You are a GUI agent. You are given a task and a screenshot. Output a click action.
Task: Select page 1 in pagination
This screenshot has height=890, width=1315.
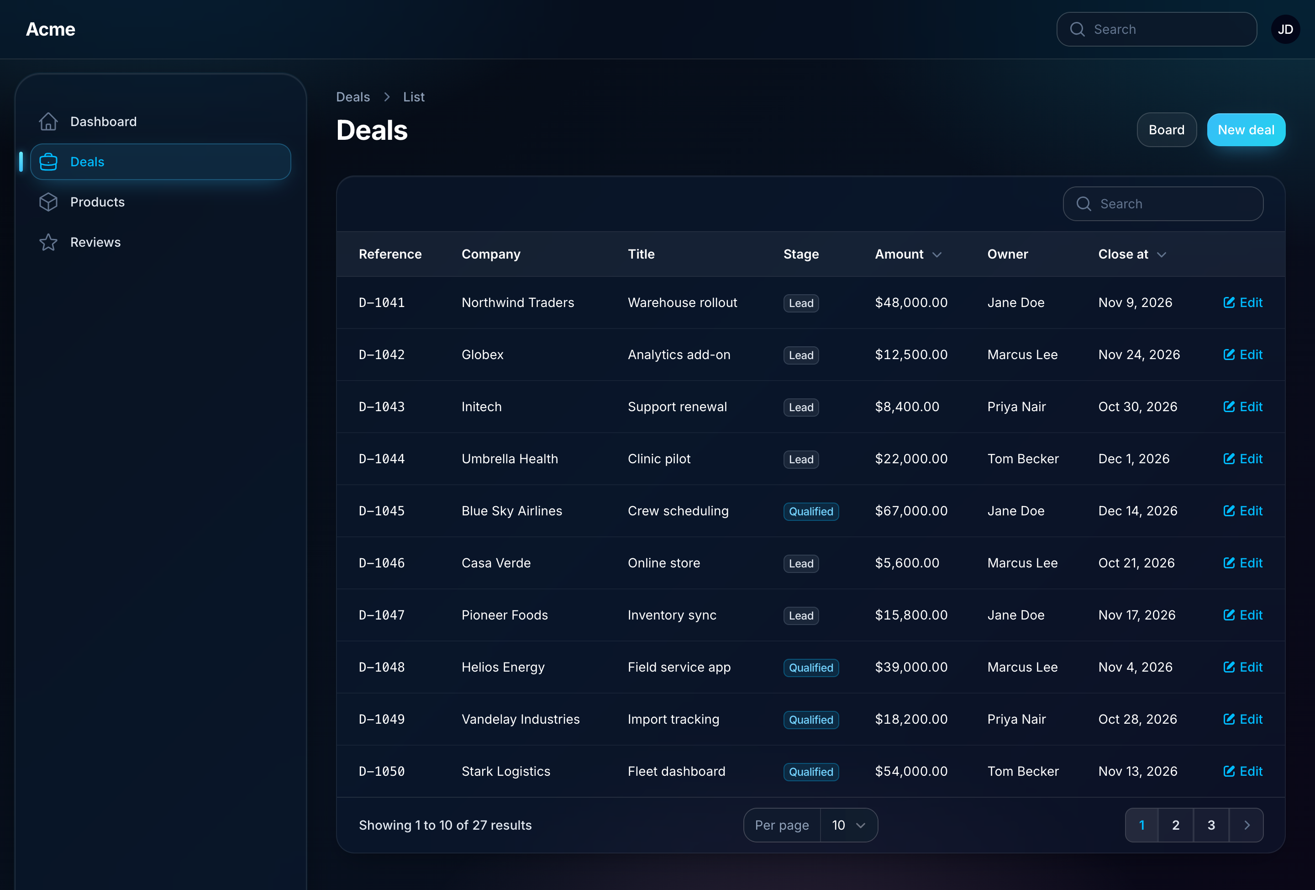click(1142, 826)
